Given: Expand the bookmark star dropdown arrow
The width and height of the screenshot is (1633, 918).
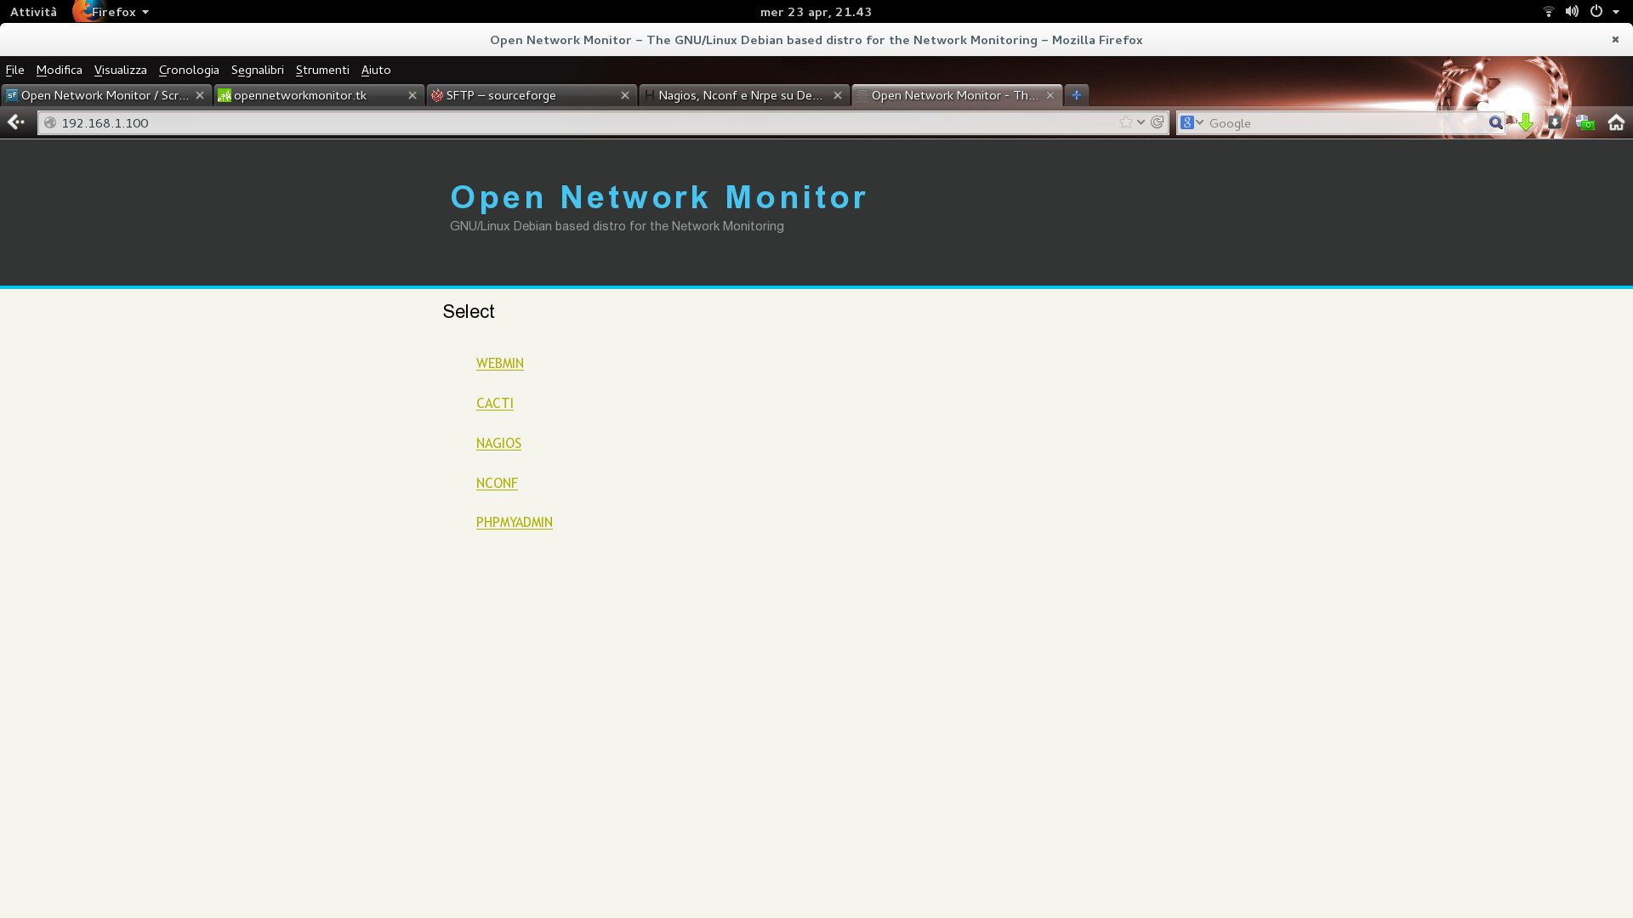Looking at the screenshot, I should (x=1141, y=122).
